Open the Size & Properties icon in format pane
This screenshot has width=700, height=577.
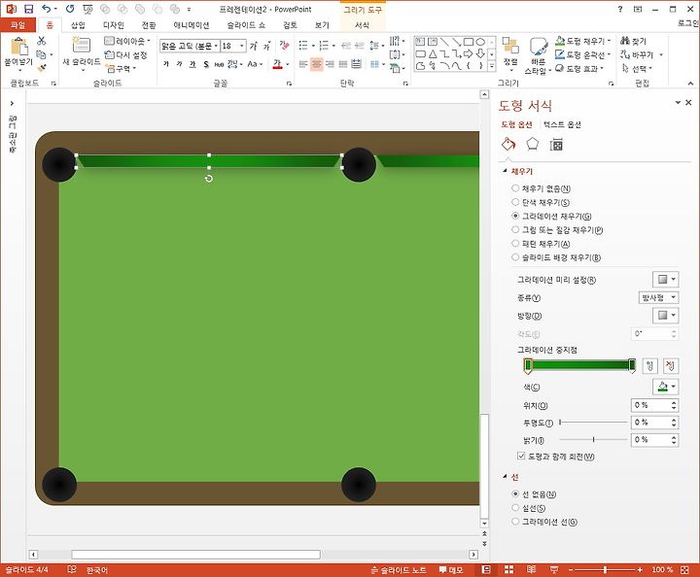coord(556,144)
